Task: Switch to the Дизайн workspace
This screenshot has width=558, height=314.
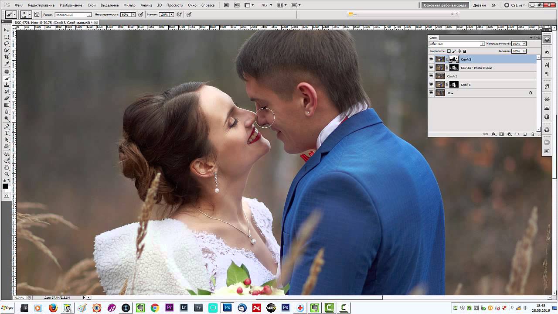Action: (480, 5)
